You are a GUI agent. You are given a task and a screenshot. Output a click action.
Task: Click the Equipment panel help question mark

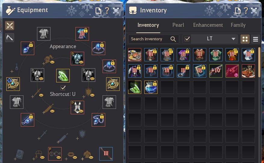(x=107, y=11)
